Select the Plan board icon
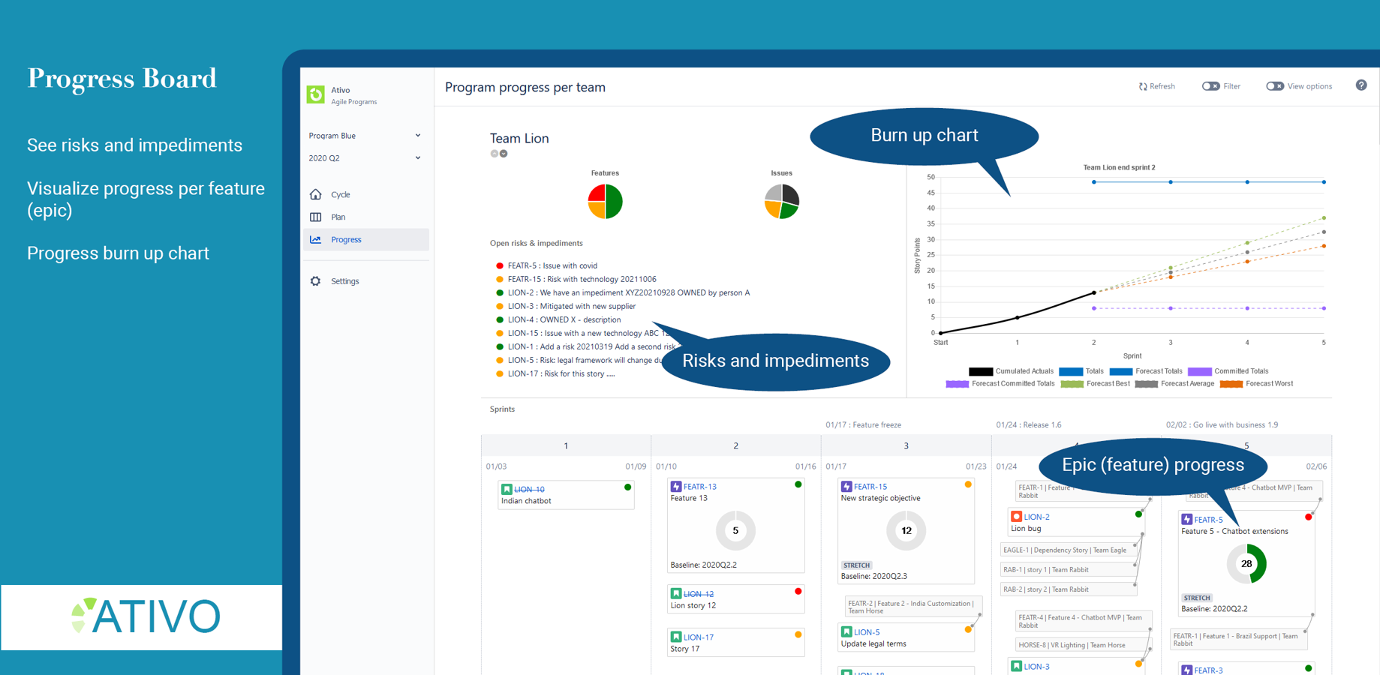Viewport: 1380px width, 675px height. tap(316, 217)
